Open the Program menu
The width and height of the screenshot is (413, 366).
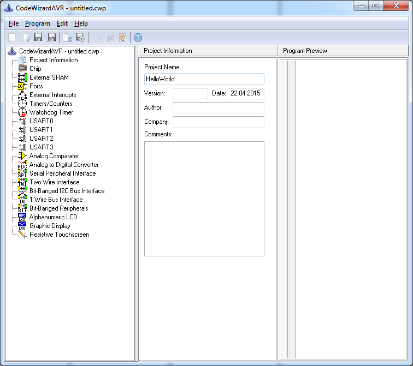(x=38, y=23)
